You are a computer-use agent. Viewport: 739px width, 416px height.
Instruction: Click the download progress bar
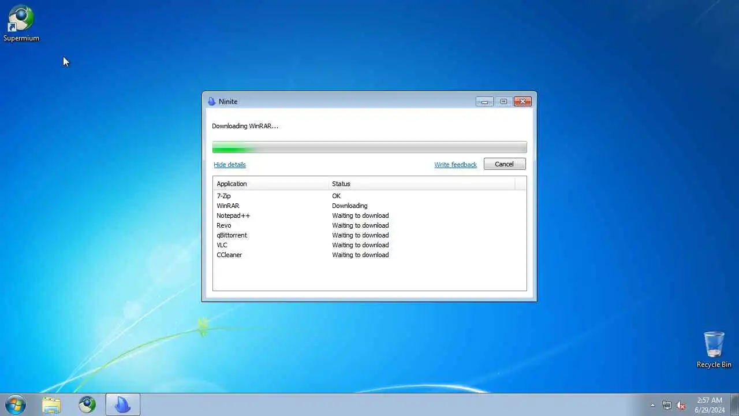click(x=369, y=147)
